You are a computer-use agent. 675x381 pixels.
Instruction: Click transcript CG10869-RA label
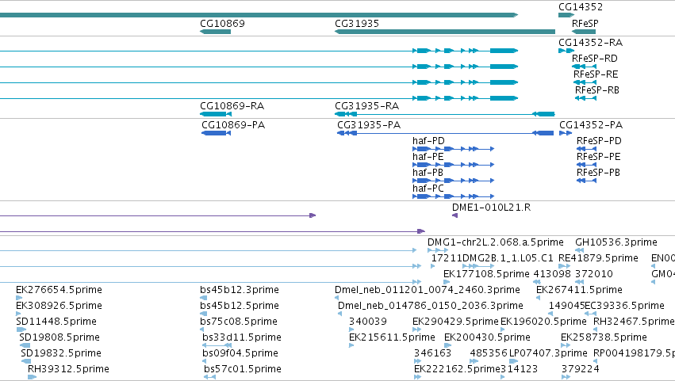coord(232,106)
